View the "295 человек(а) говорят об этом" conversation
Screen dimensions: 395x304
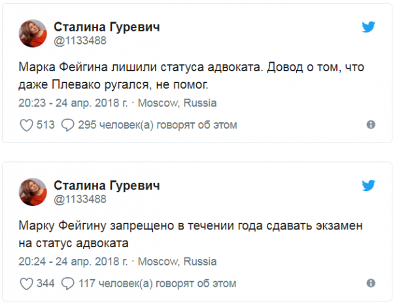pyautogui.click(x=157, y=125)
